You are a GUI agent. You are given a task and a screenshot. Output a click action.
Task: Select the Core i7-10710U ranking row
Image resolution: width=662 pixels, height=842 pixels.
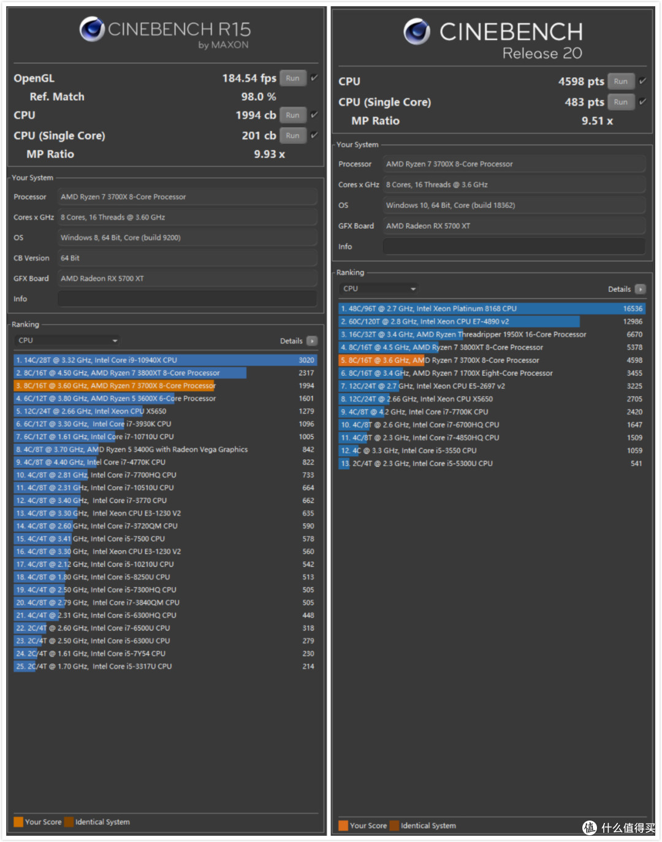pyautogui.click(x=165, y=437)
